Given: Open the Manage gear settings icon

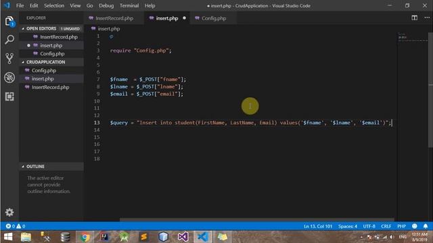Looking at the screenshot, I should 9,212.
